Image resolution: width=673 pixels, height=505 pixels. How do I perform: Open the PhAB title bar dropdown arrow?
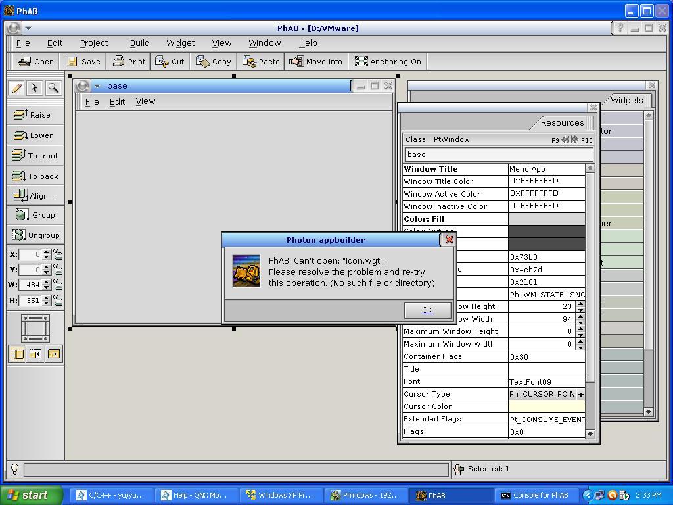point(28,28)
